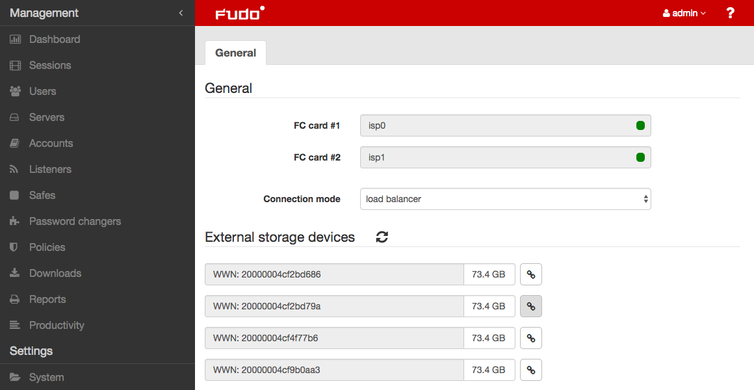
Task: Open the Accounts section
Action: point(51,143)
